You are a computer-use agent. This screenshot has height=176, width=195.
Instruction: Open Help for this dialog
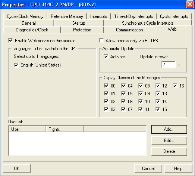[x=178, y=169]
